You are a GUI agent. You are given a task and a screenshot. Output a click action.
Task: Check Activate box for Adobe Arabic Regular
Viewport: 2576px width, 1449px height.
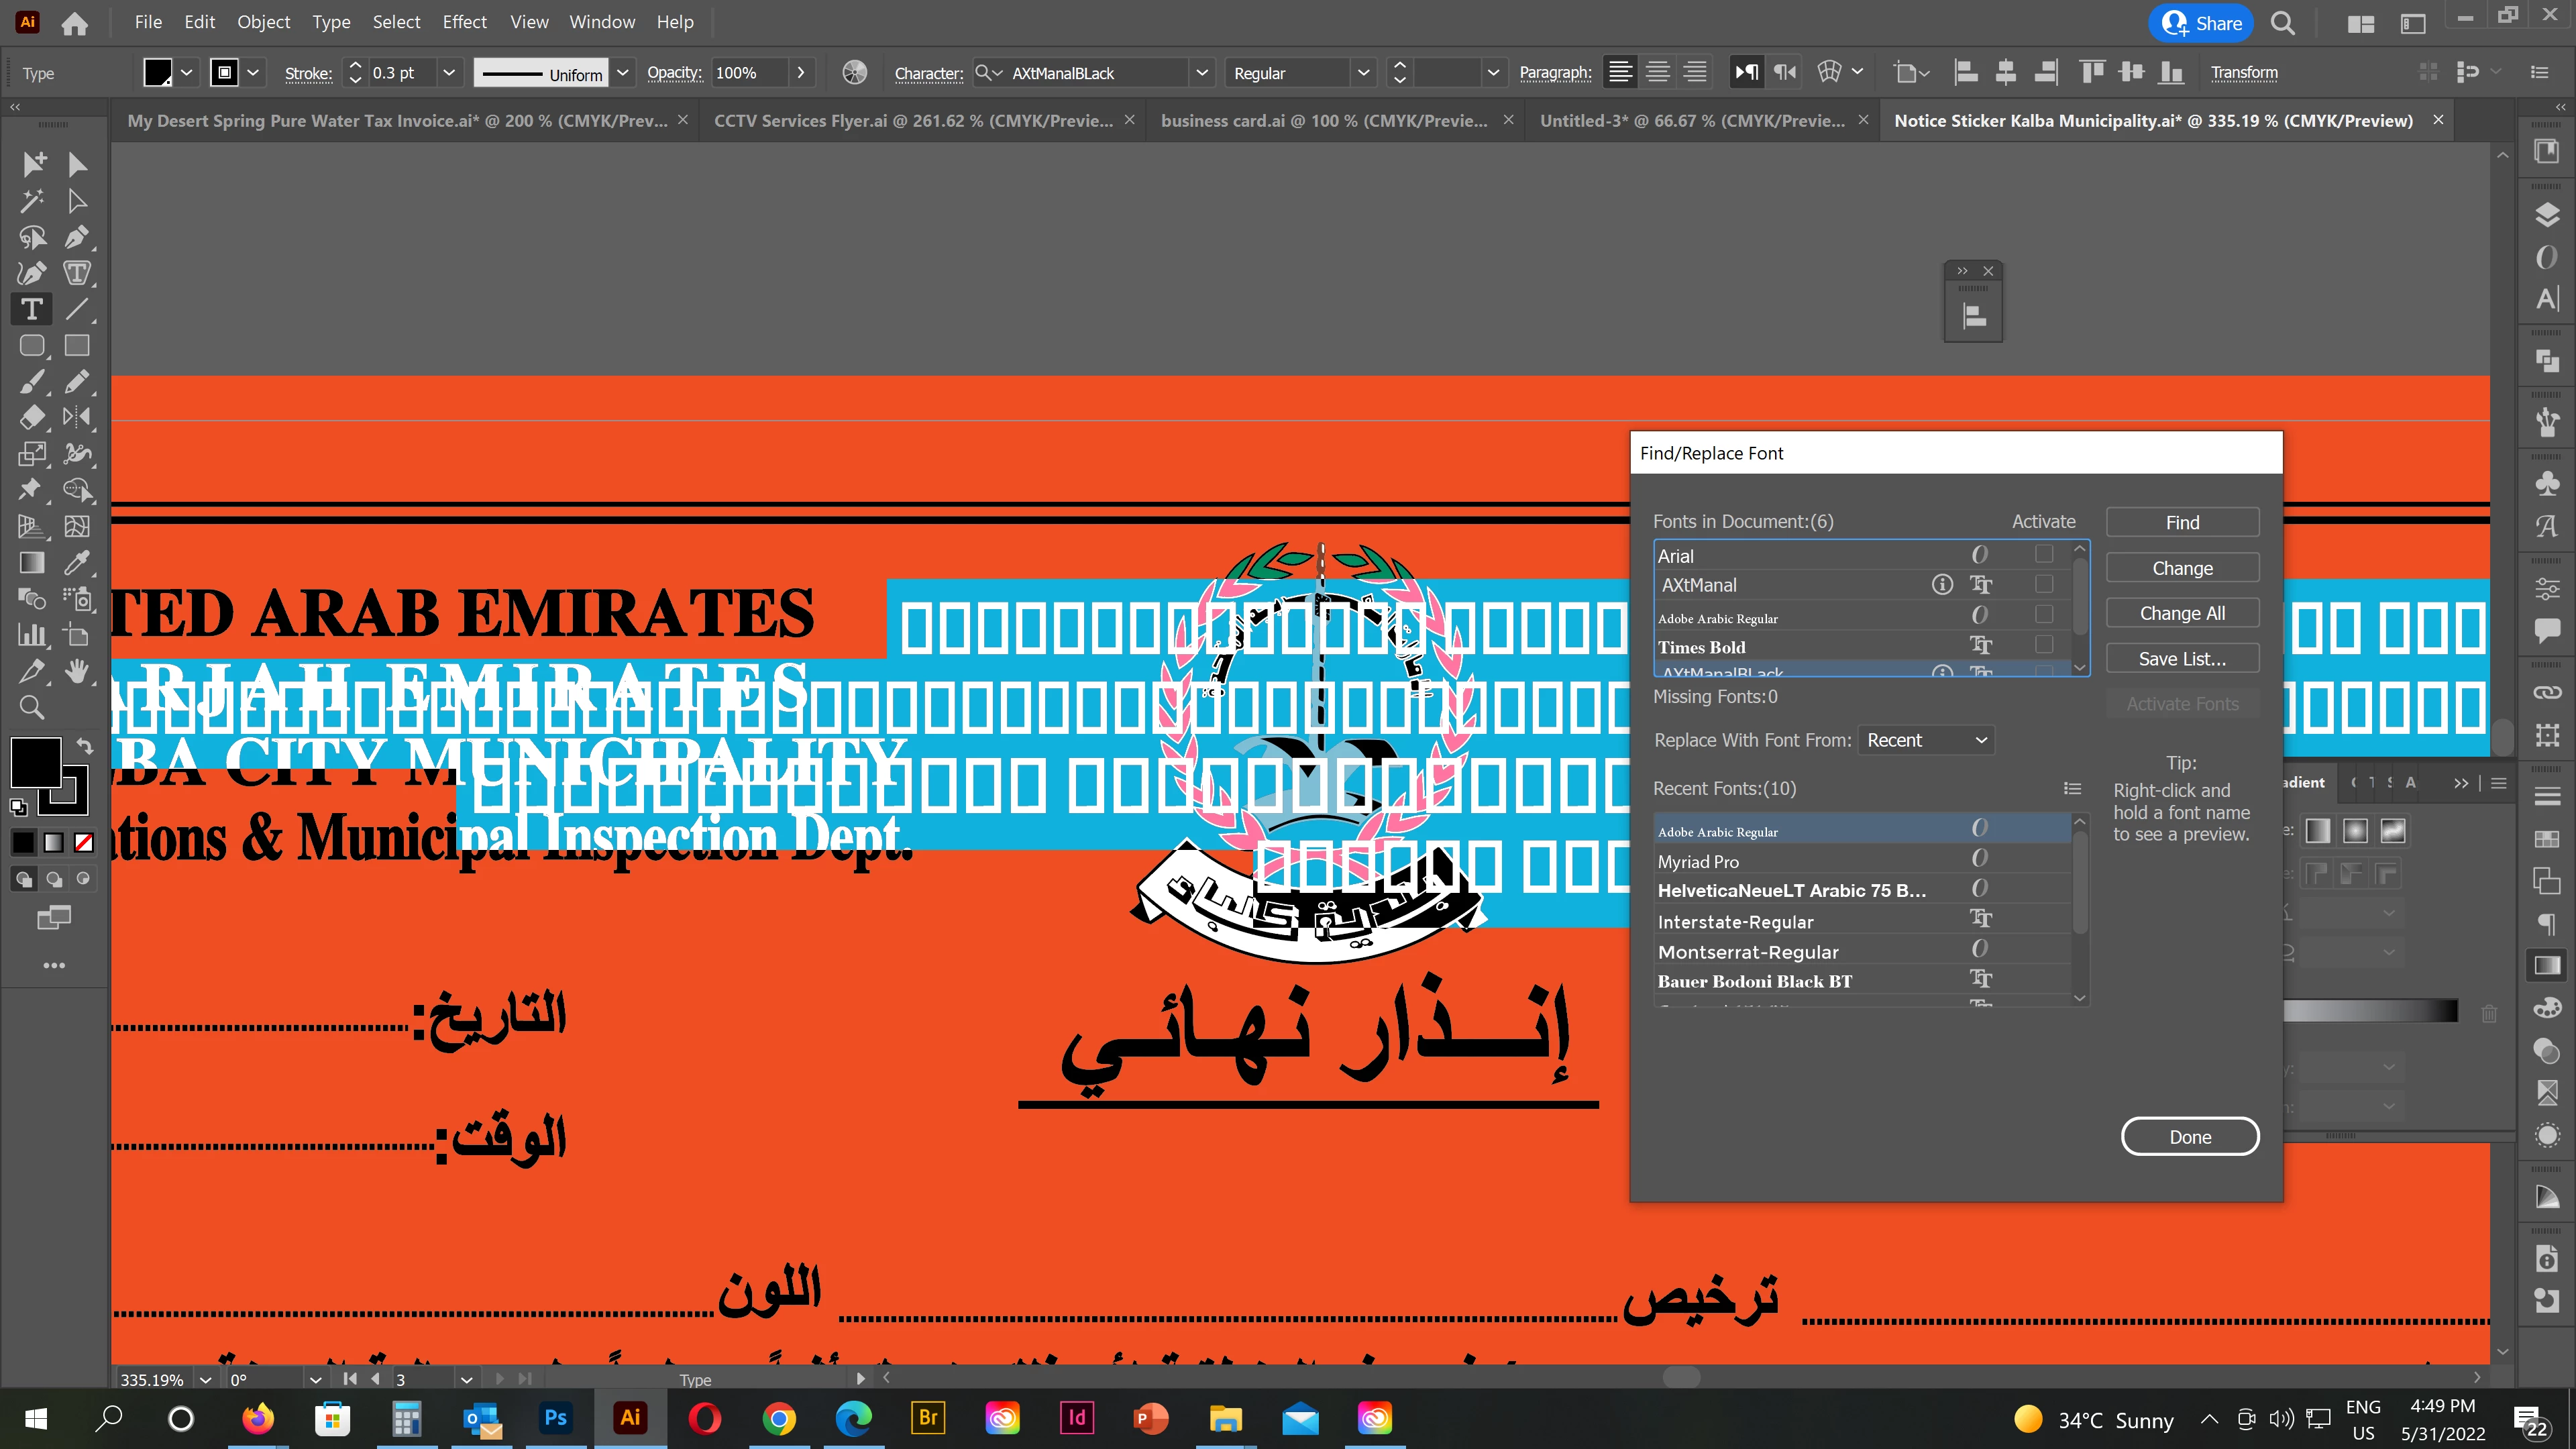pos(2044,614)
